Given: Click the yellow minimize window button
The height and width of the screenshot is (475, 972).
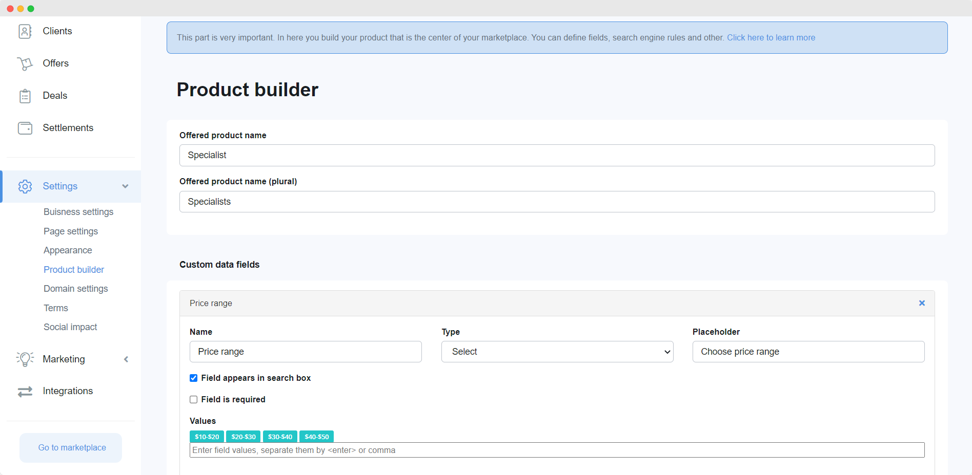Looking at the screenshot, I should pyautogui.click(x=21, y=9).
